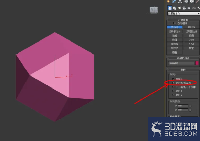The image size is (200, 141).
Task: Open the Display panel tab
Action: click(192, 1)
